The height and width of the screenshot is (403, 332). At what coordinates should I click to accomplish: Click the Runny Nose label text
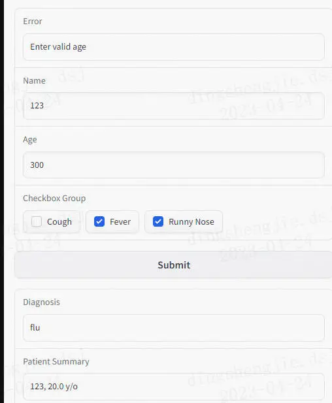(x=191, y=222)
